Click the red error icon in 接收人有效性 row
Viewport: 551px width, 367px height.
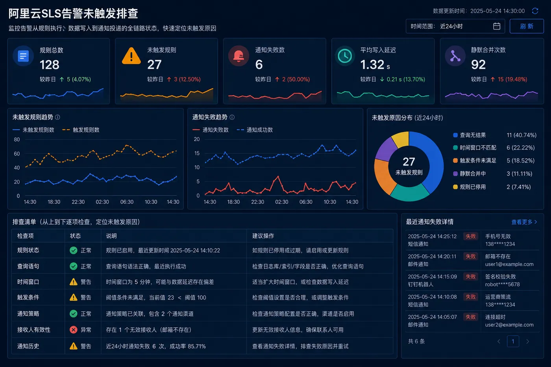click(x=73, y=330)
